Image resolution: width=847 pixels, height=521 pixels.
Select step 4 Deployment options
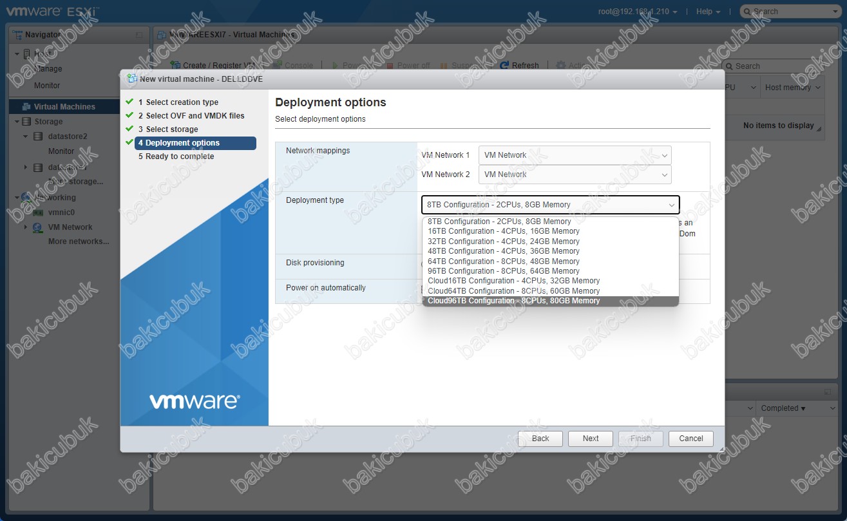click(195, 143)
